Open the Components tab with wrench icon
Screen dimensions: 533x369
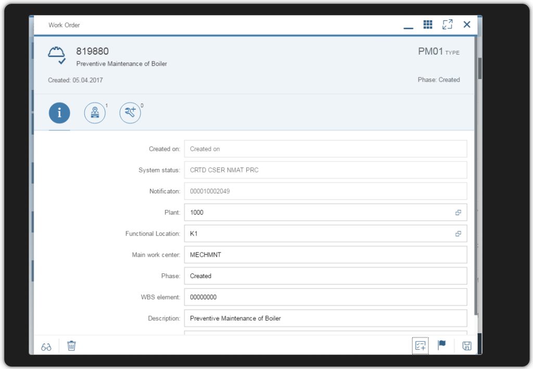130,113
